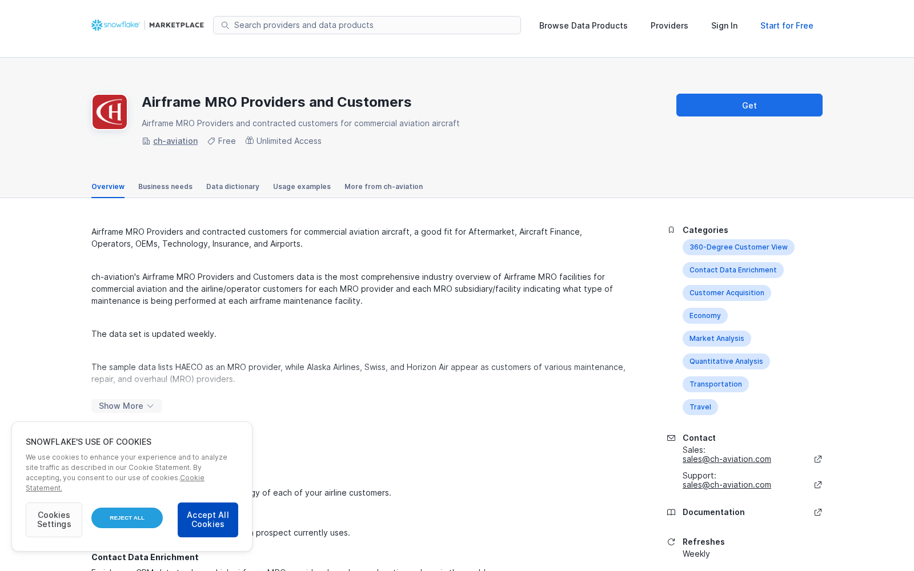Click the Refreshes circular arrow icon

click(x=671, y=542)
